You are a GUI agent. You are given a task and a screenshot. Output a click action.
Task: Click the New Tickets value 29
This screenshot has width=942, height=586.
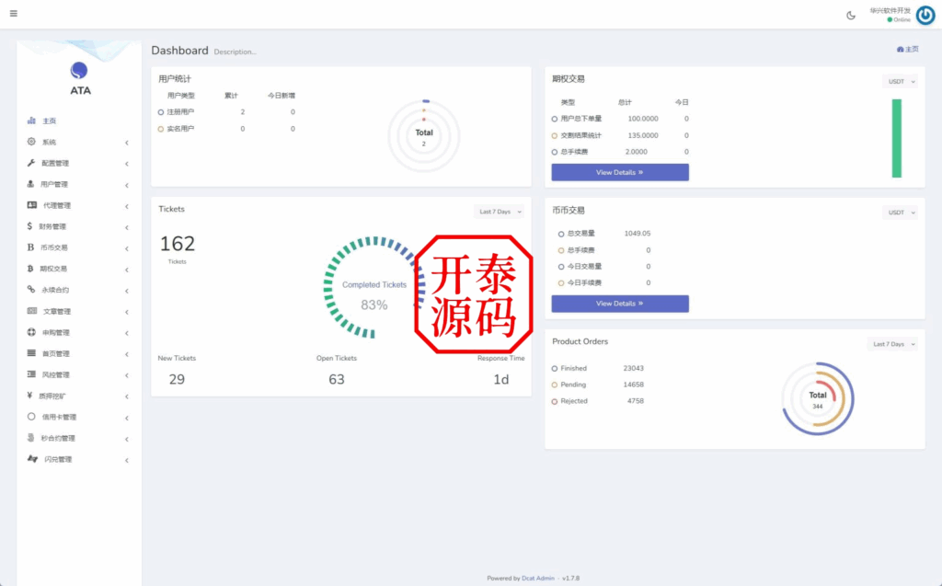[x=177, y=379]
